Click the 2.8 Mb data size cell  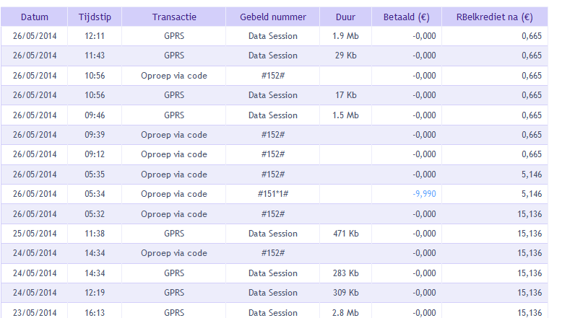[345, 313]
